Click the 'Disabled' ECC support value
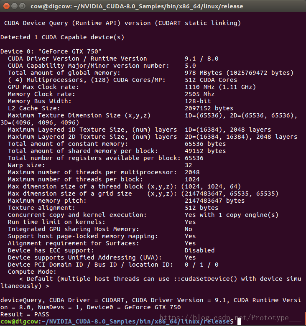The image size is (306, 326). click(199, 250)
